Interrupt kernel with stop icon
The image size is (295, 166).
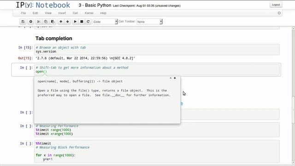point(82,22)
